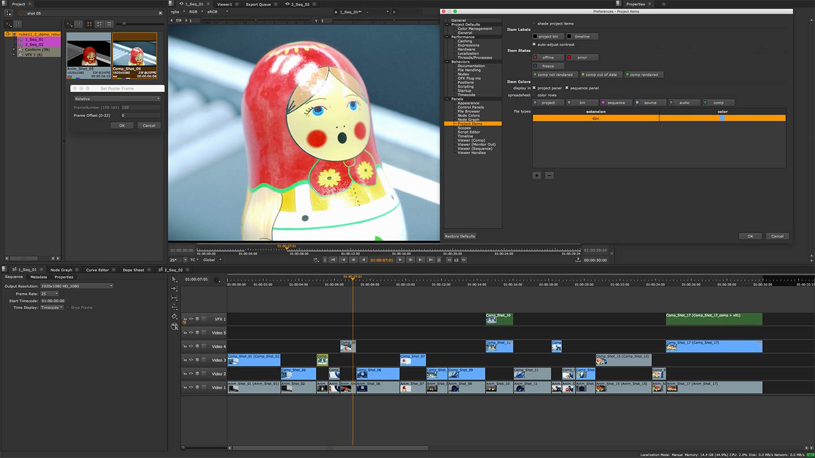Cancel the Set Poster Frame dialog
This screenshot has height=458, width=815.
click(x=149, y=125)
